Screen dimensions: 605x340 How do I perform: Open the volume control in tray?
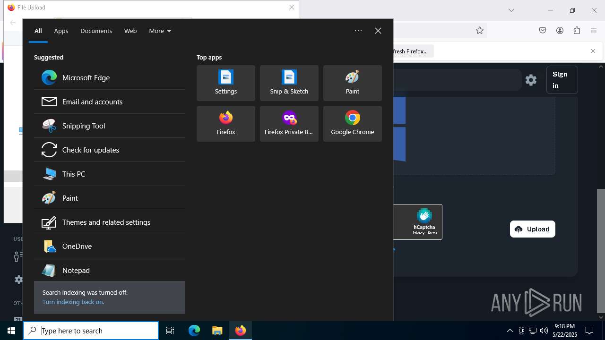(x=544, y=331)
